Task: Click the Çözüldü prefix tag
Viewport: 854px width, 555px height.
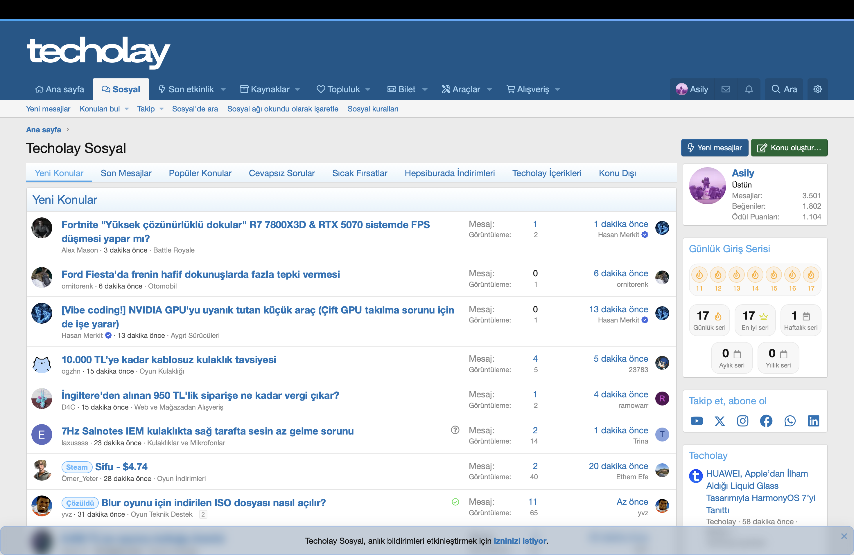Action: click(80, 503)
